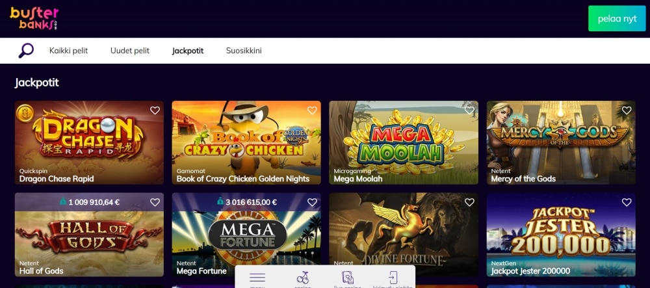Launch Jackpot Jester 200000 game
This screenshot has width=650, height=288.
coord(561,235)
